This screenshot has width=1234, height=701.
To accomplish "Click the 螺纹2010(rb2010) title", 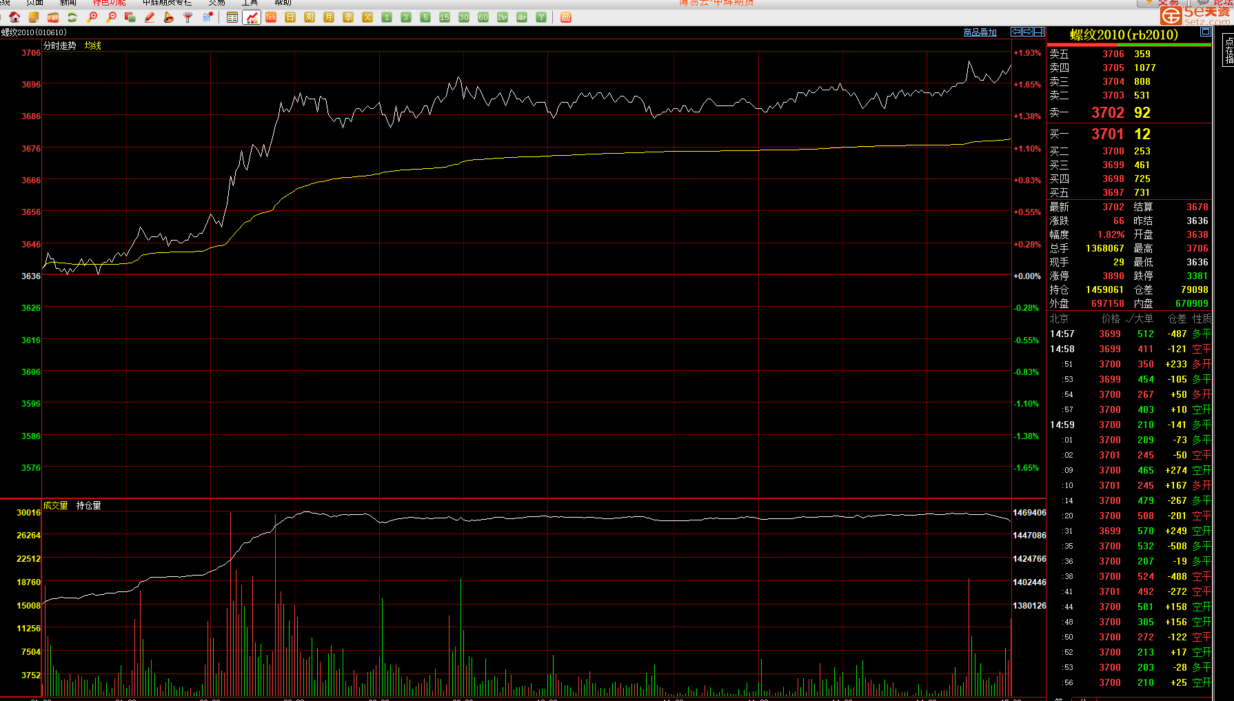I will click(x=1124, y=34).
